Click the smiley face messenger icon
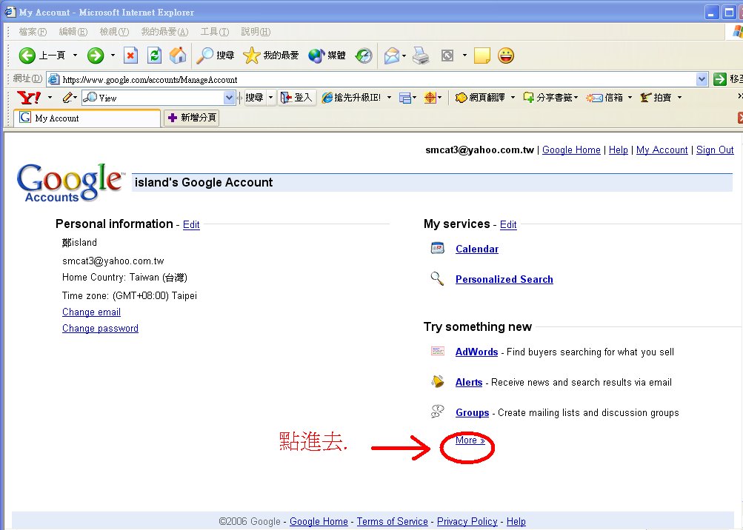The image size is (743, 530). pos(506,56)
